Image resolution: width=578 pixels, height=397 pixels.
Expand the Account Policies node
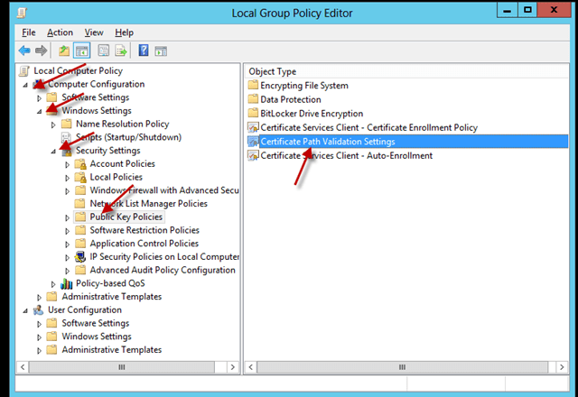point(67,164)
